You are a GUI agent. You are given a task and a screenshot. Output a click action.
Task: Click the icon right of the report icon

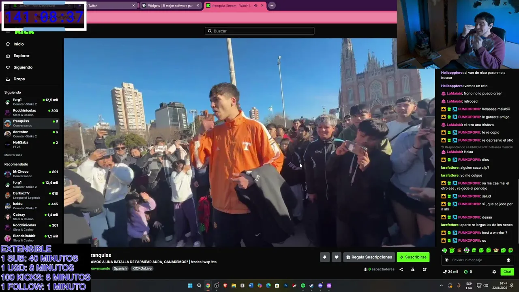(x=425, y=269)
